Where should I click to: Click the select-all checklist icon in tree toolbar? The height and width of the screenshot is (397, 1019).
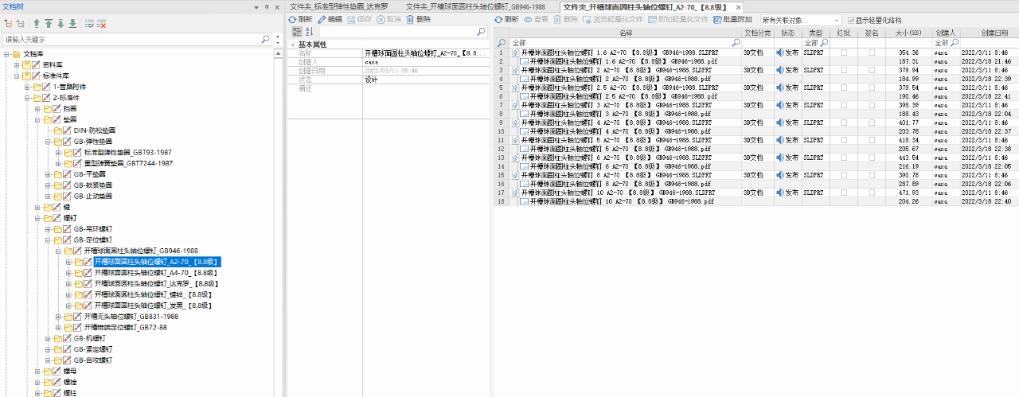click(x=89, y=24)
